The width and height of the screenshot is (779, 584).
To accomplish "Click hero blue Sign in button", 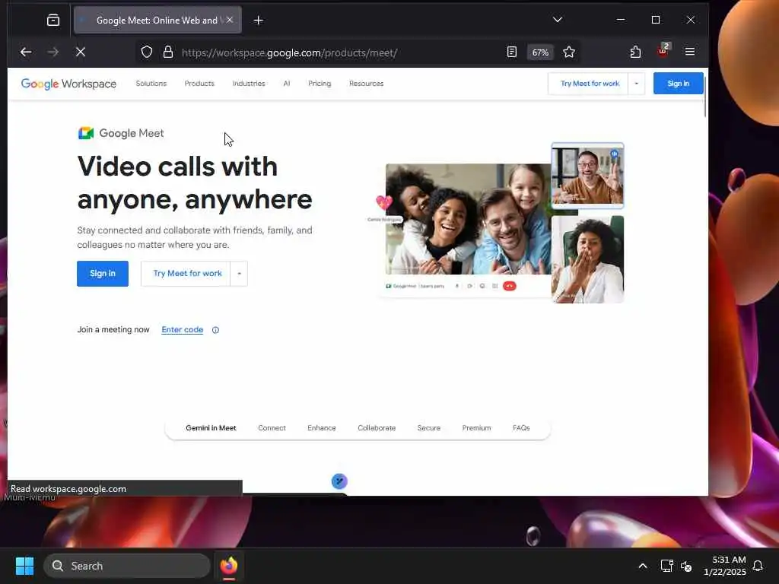I will coord(103,274).
